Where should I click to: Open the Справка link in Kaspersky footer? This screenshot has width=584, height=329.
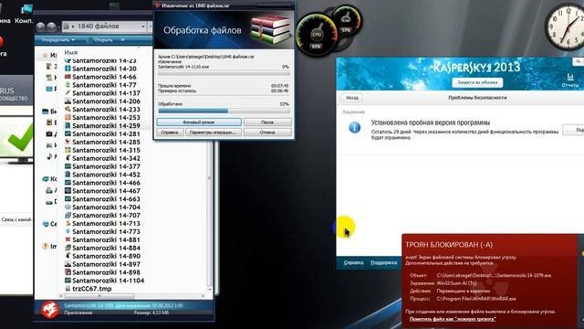point(353,262)
